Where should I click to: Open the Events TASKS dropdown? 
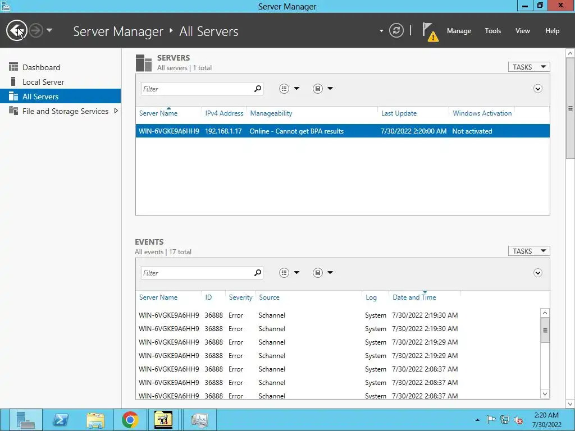click(529, 251)
